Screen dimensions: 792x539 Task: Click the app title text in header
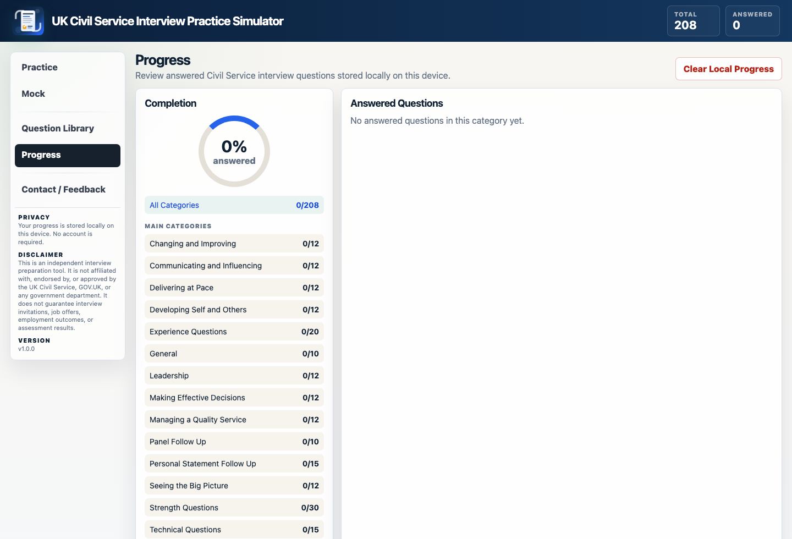[168, 21]
